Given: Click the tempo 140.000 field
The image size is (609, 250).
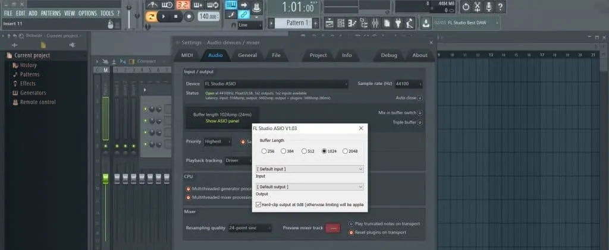Looking at the screenshot, I should point(208,17).
